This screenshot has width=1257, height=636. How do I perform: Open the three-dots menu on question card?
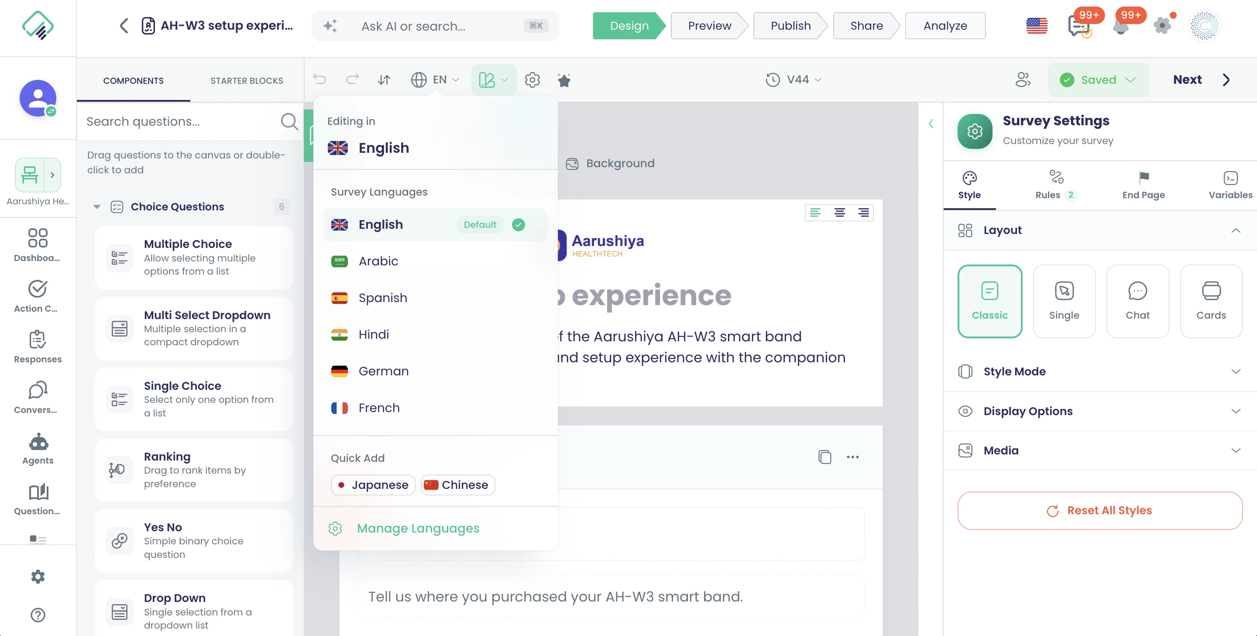852,457
